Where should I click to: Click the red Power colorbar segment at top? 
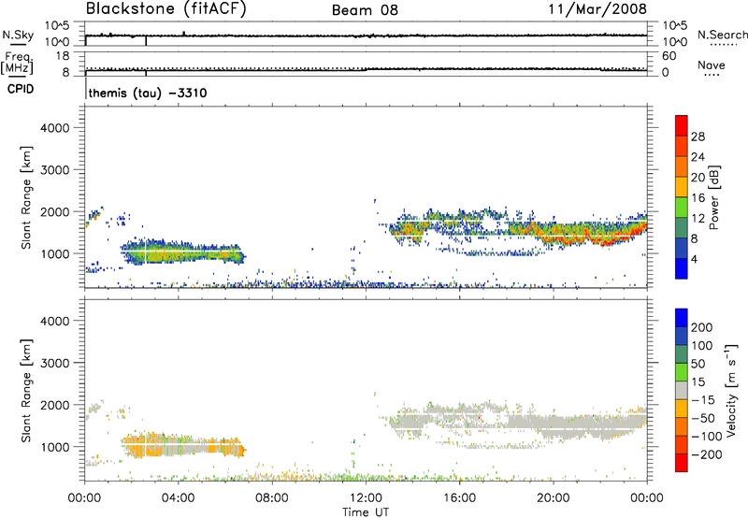point(682,125)
